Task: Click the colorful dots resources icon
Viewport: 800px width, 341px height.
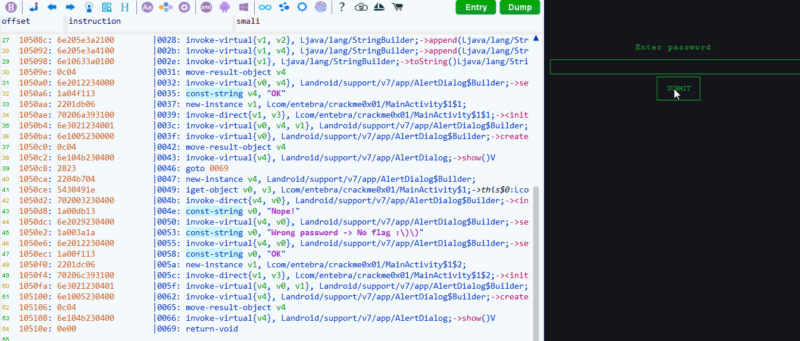Action: pos(166,7)
